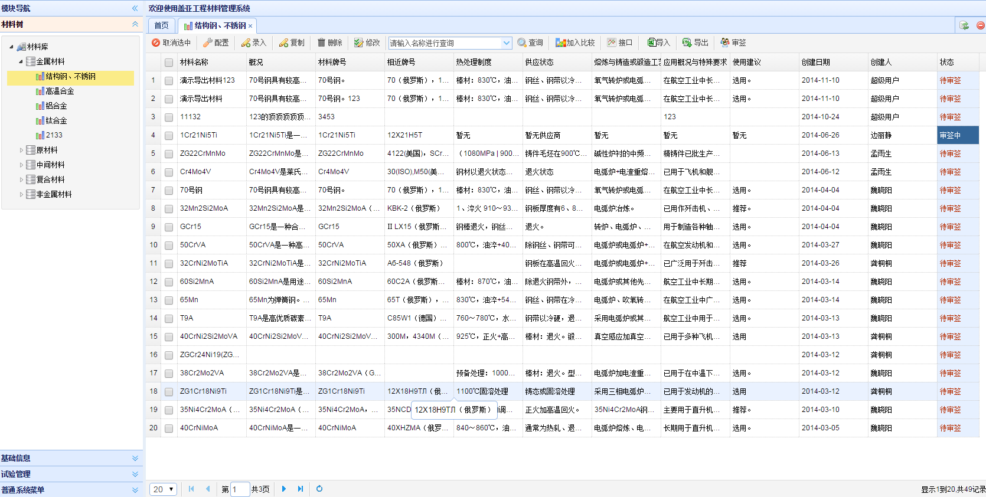Click the 加入比较 compare icon
This screenshot has height=497, width=986.
[x=560, y=42]
